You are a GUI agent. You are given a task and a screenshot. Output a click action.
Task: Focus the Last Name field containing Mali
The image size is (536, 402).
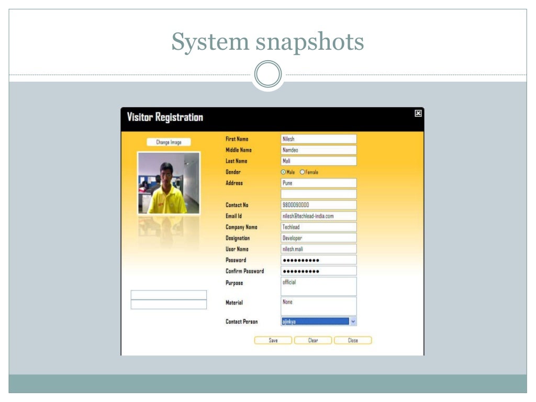tap(319, 161)
